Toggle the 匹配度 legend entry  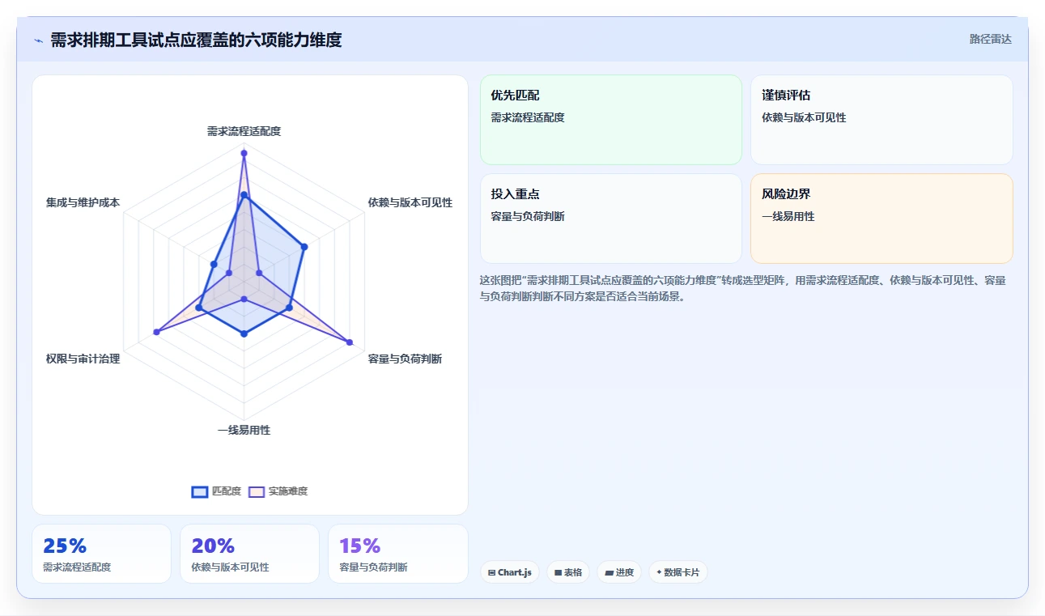coord(216,491)
